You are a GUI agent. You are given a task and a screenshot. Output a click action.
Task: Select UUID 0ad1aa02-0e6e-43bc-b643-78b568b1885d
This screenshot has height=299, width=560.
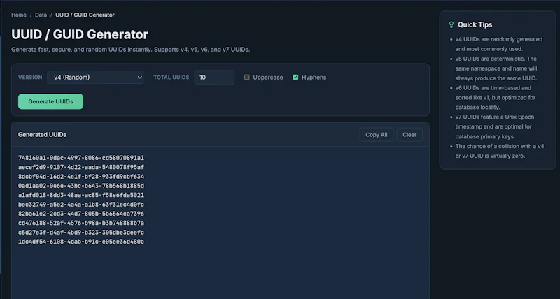coord(81,186)
